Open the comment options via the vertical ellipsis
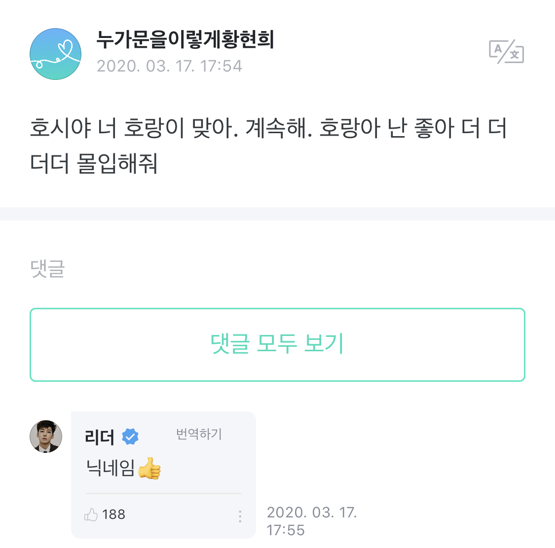The image size is (555, 548). tap(240, 516)
